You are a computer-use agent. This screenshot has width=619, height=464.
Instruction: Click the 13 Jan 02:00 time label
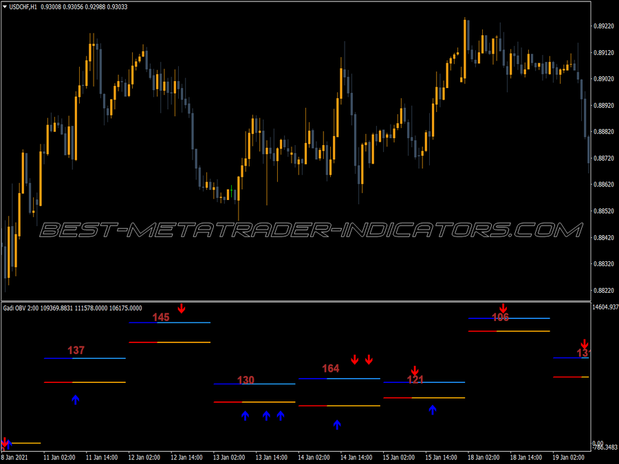click(229, 457)
